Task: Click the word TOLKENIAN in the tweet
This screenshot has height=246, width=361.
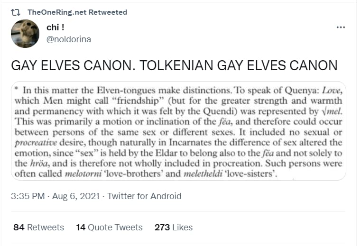Action: click(176, 65)
